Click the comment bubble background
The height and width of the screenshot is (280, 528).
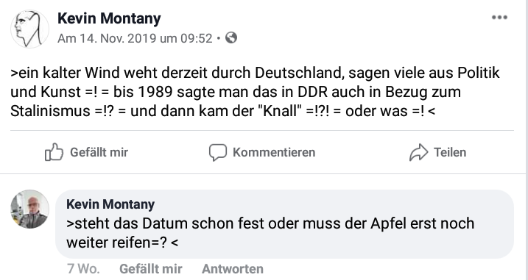tap(284, 224)
